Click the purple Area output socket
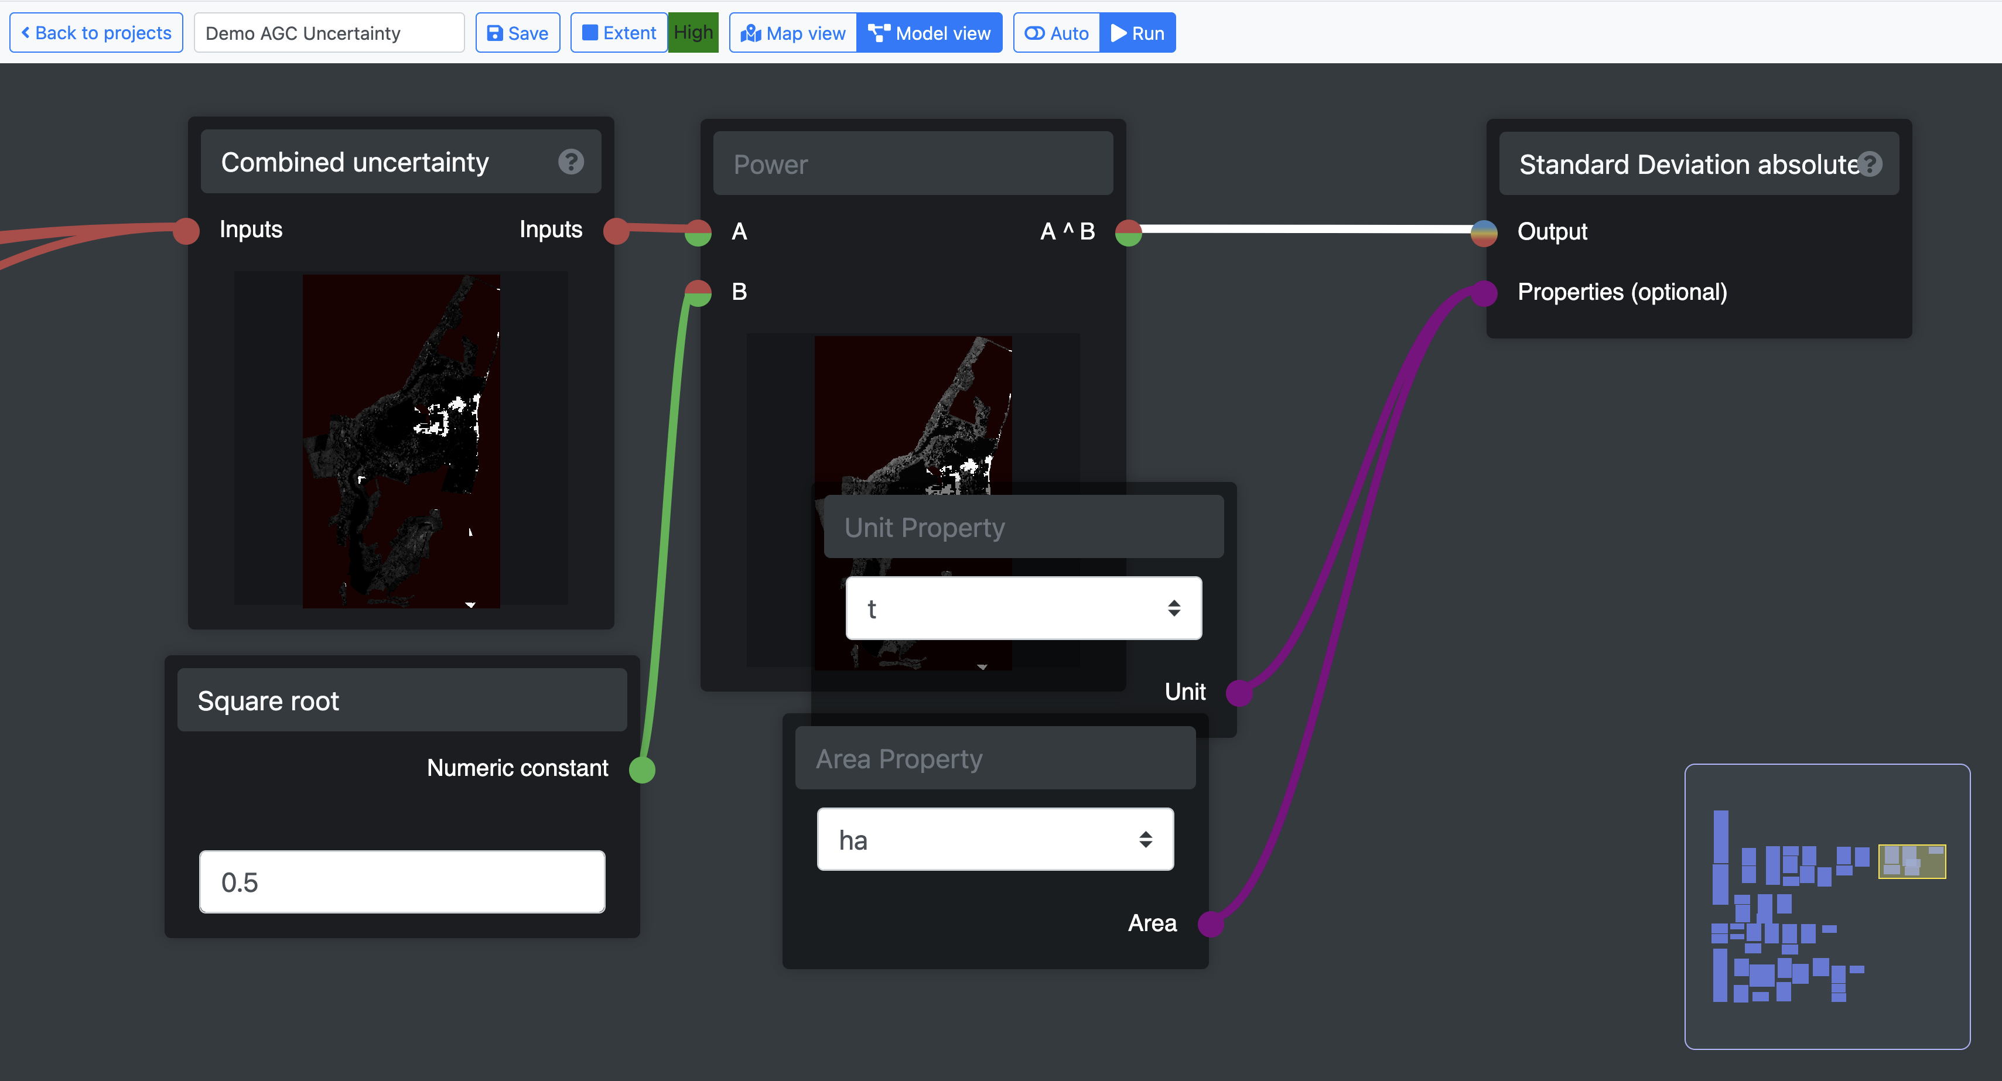This screenshot has width=2002, height=1081. [x=1211, y=923]
